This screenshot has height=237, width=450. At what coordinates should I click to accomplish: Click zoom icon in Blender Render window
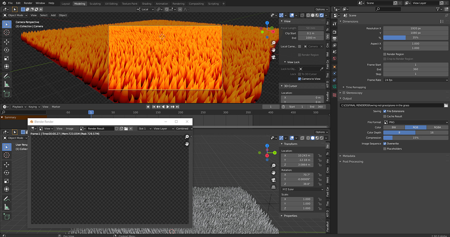point(187,136)
